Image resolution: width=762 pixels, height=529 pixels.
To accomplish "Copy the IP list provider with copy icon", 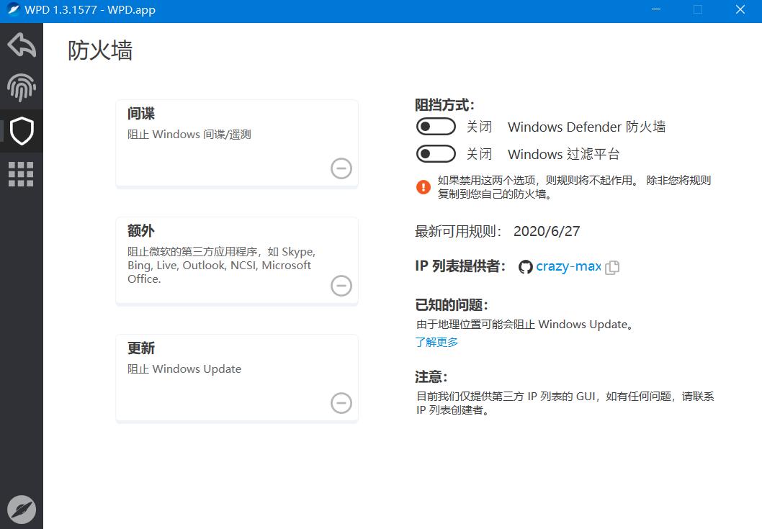I will 613,266.
